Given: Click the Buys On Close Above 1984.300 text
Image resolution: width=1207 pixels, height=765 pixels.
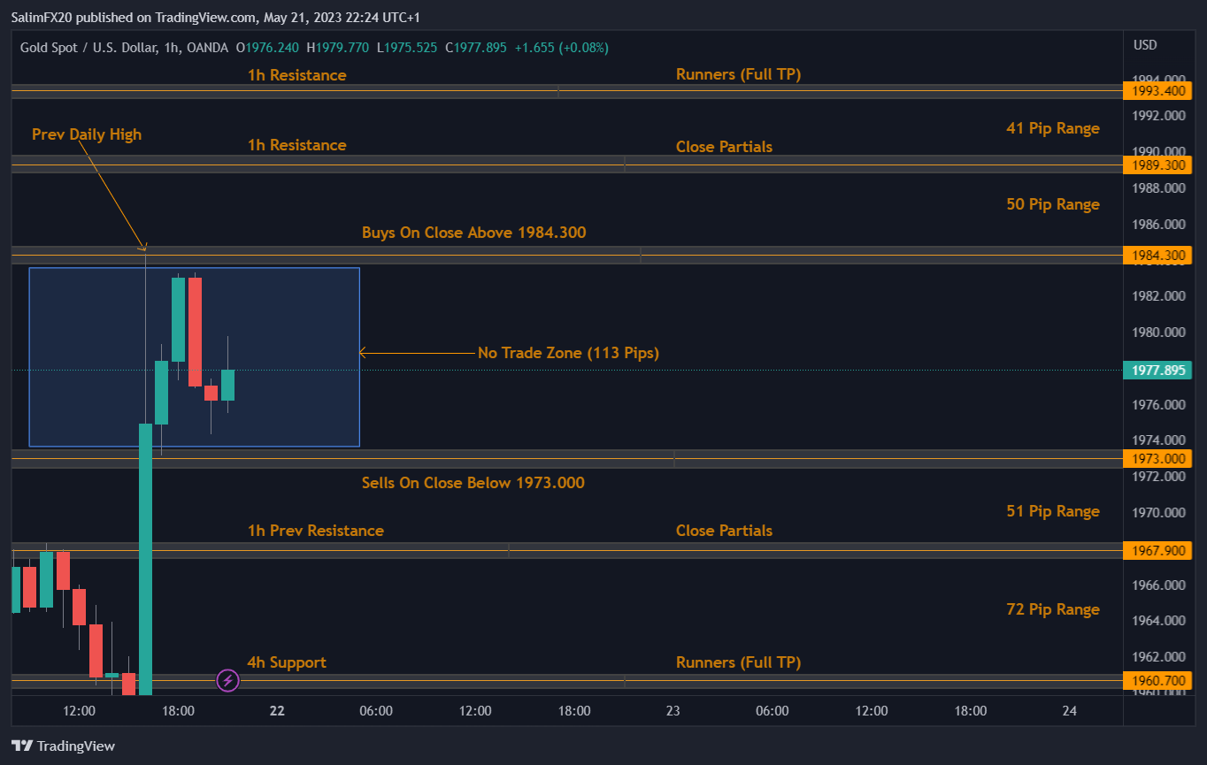Looking at the screenshot, I should [473, 233].
